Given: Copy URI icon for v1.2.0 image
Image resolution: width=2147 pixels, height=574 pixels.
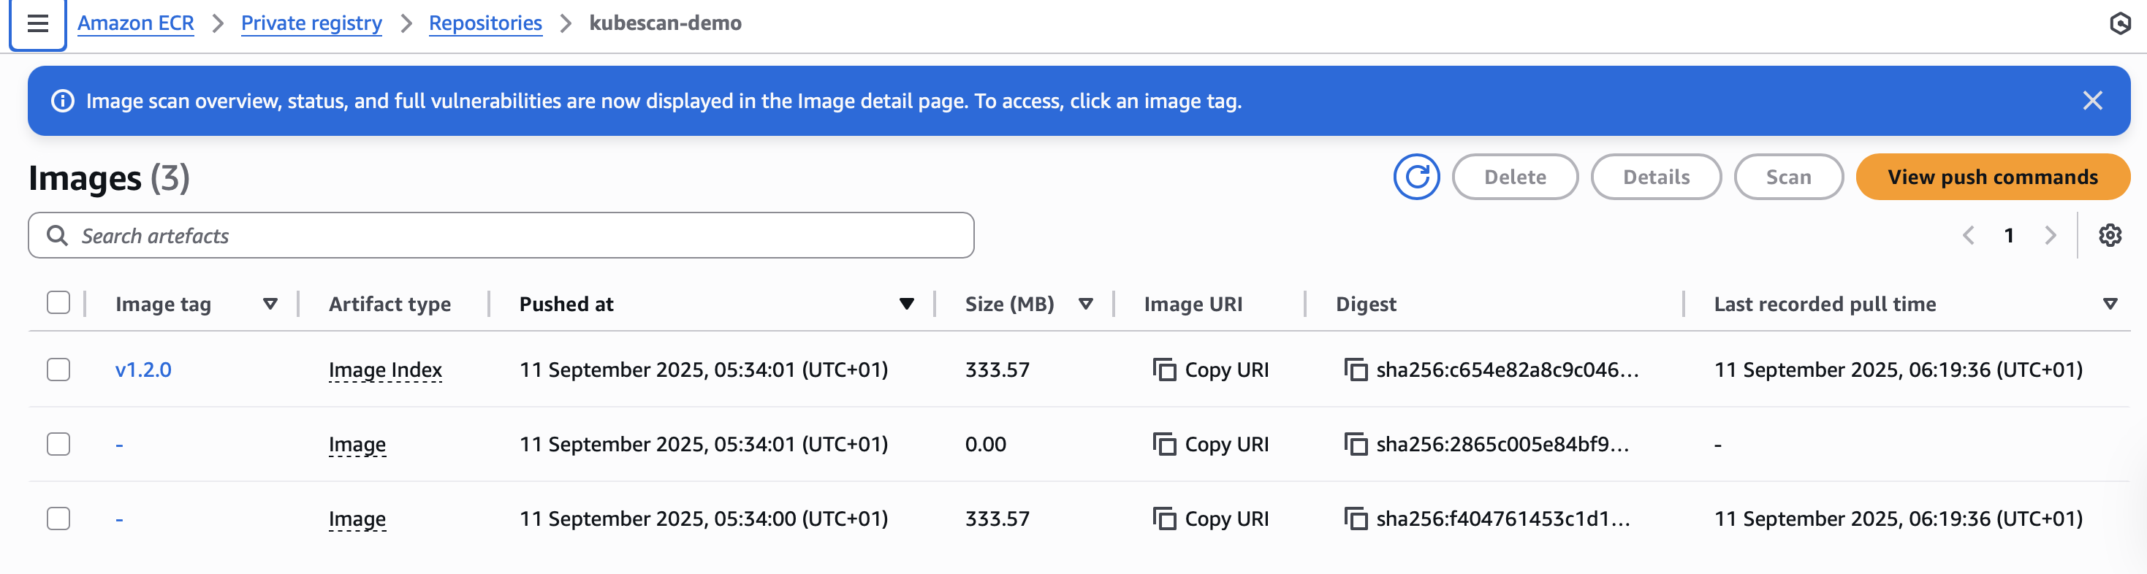Looking at the screenshot, I should (1163, 369).
